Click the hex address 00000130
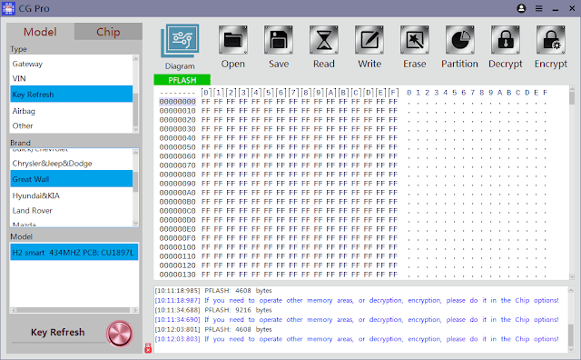 pos(178,275)
